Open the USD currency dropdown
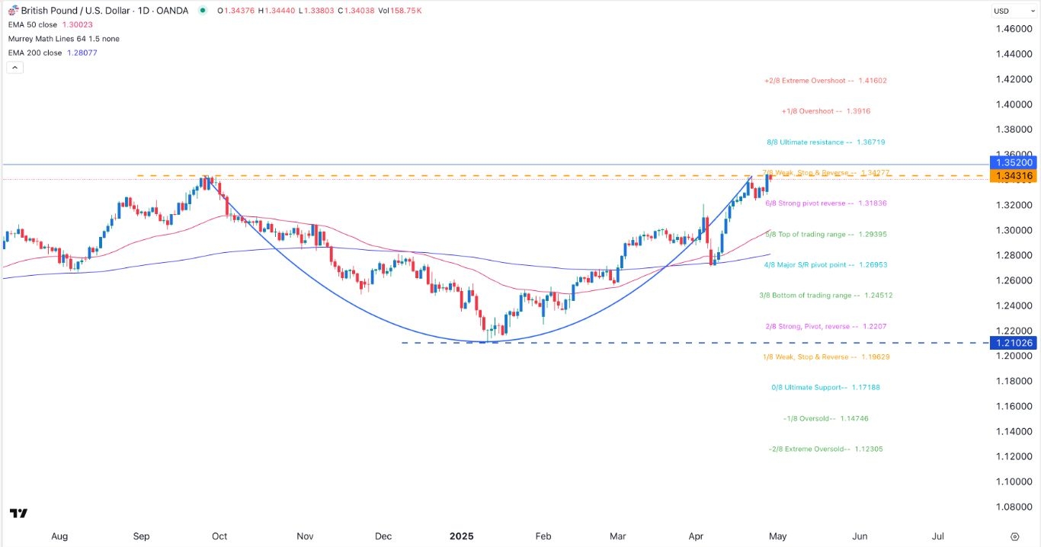 1011,11
